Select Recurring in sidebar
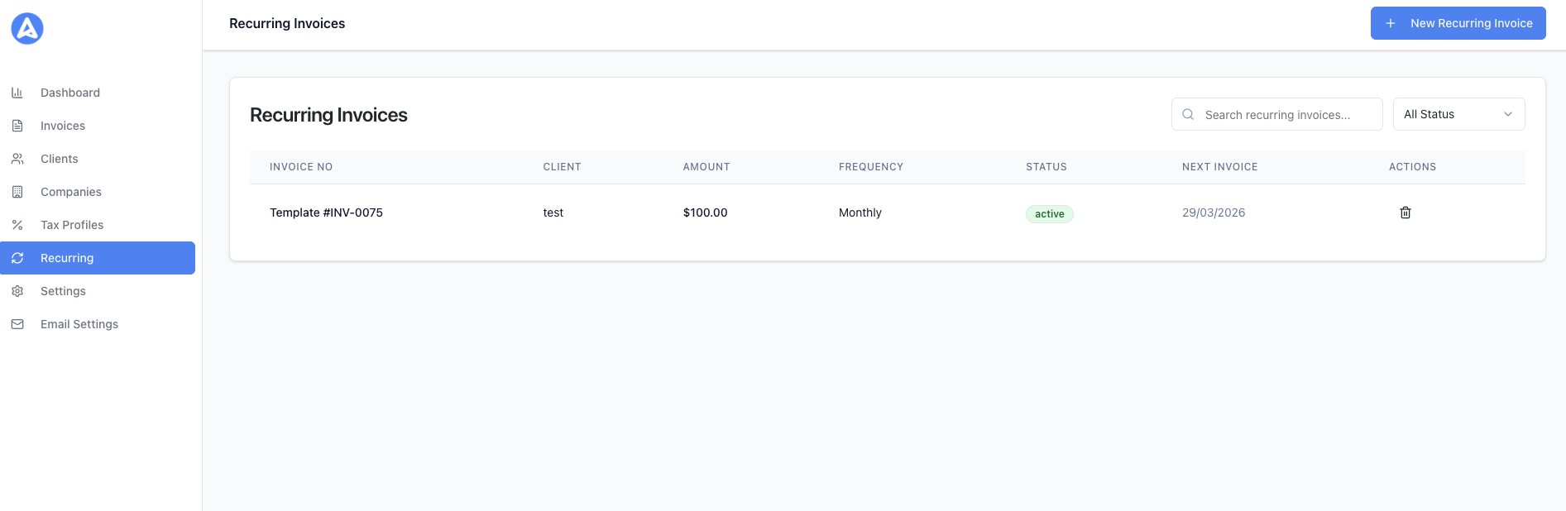 pos(98,258)
